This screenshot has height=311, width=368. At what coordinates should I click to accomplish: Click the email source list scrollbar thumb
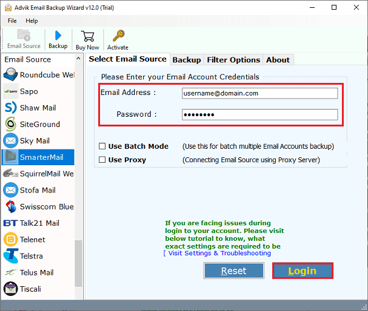78,263
